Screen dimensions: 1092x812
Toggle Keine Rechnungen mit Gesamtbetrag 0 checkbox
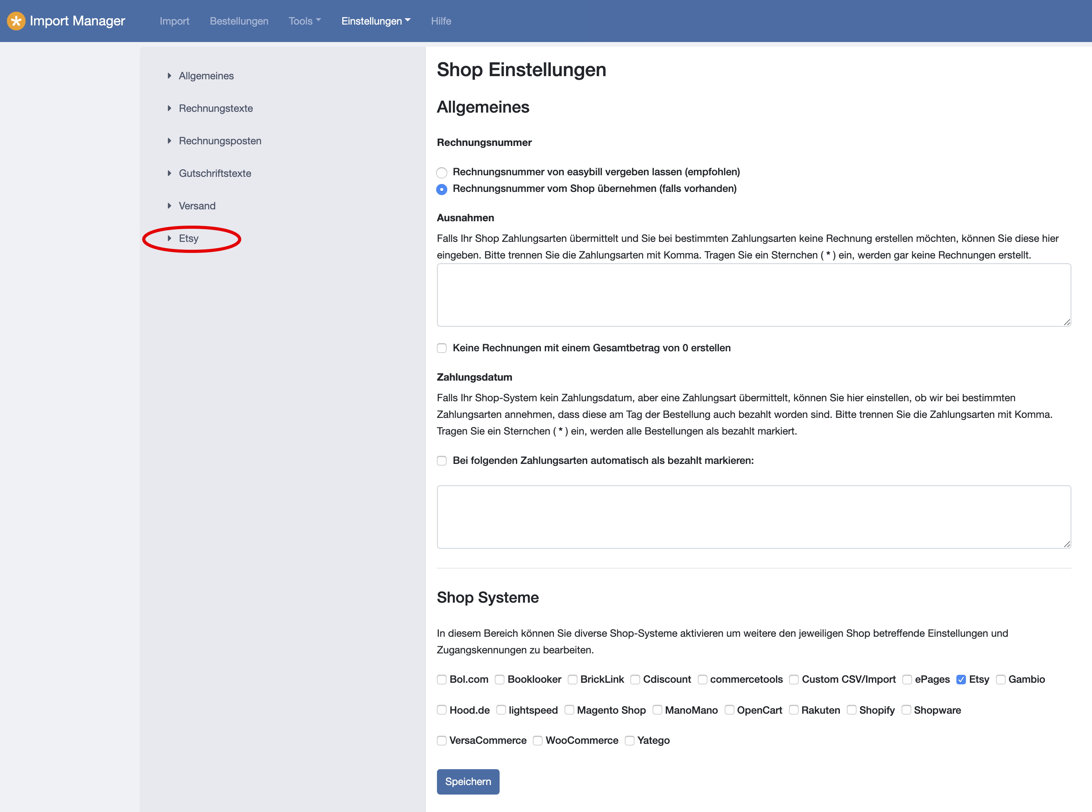pos(442,348)
